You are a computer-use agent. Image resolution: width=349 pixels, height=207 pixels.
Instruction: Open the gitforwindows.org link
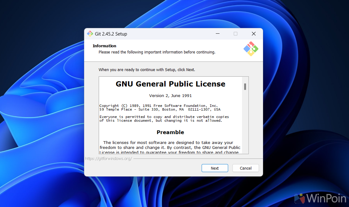tap(109, 158)
